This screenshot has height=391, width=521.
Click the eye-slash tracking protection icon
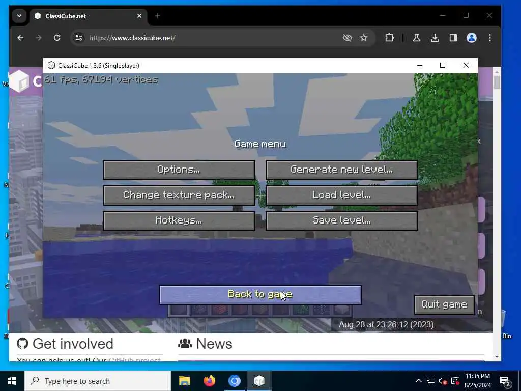click(347, 38)
